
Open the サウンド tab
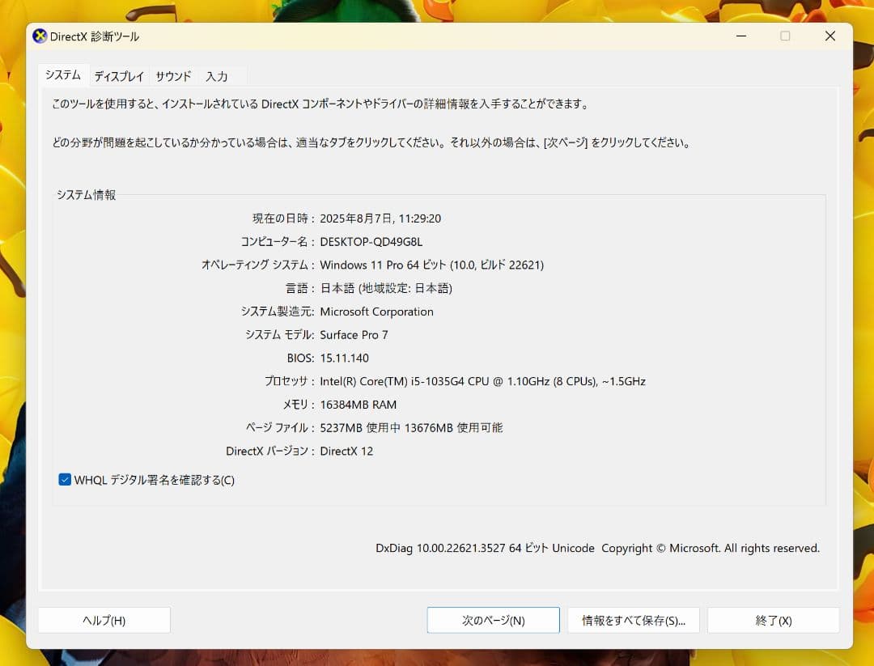(x=172, y=75)
